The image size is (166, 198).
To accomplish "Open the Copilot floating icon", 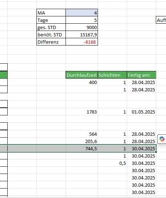I will pyautogui.click(x=162, y=139).
